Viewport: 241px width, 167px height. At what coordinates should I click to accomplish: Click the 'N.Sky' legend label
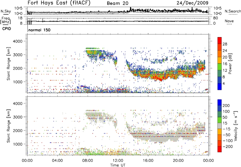(6, 11)
